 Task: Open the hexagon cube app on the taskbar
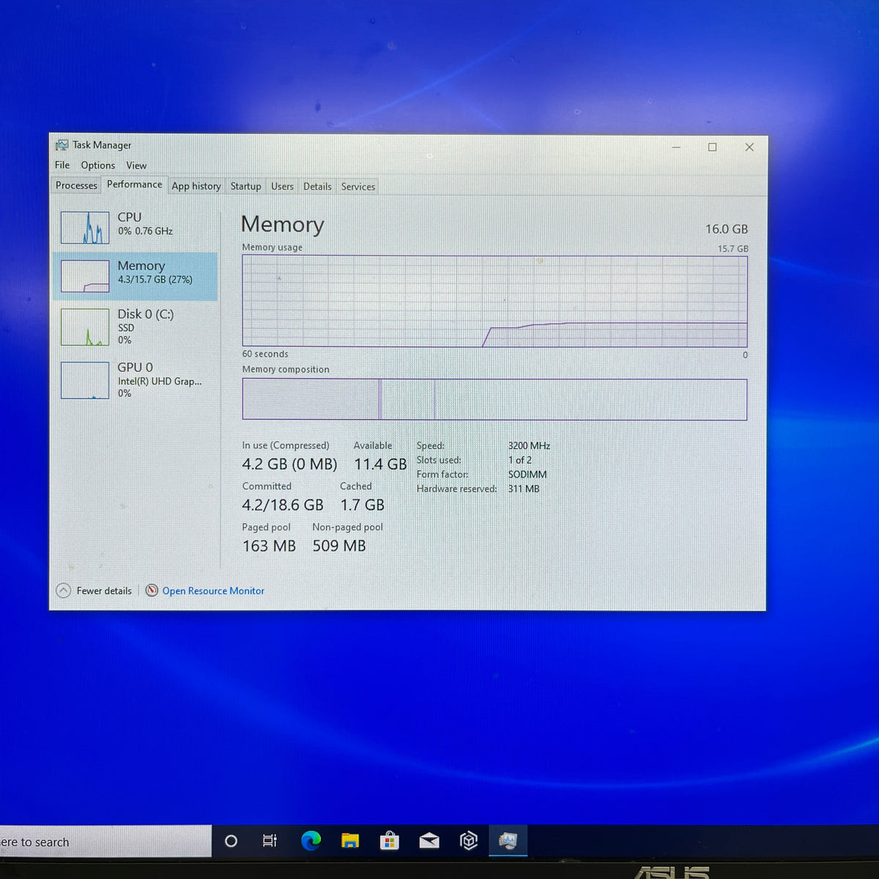469,841
